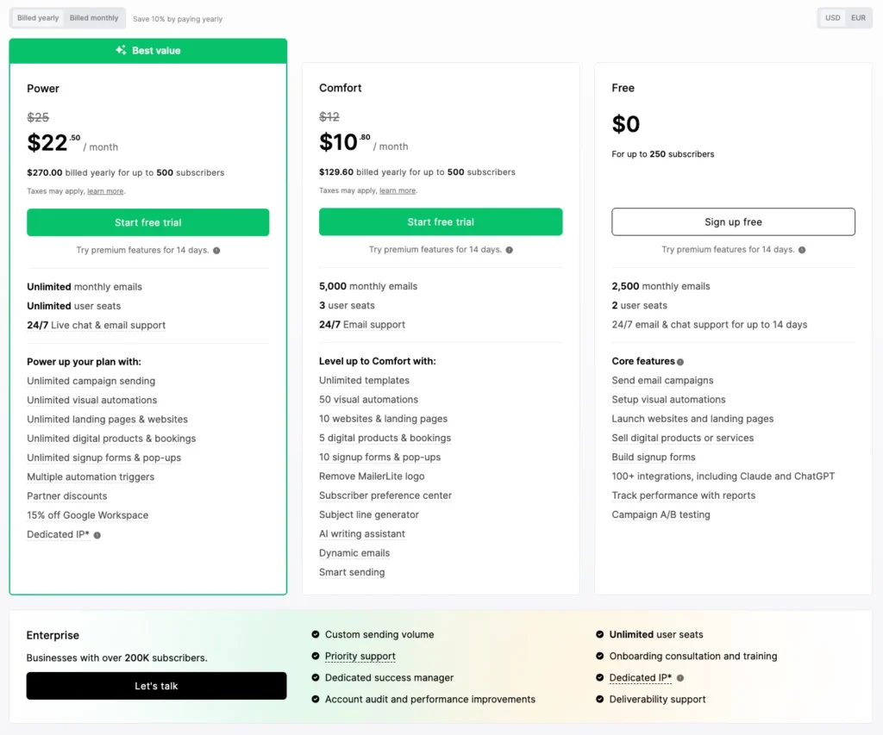
Task: Start free trial for Power plan
Action: pos(148,222)
